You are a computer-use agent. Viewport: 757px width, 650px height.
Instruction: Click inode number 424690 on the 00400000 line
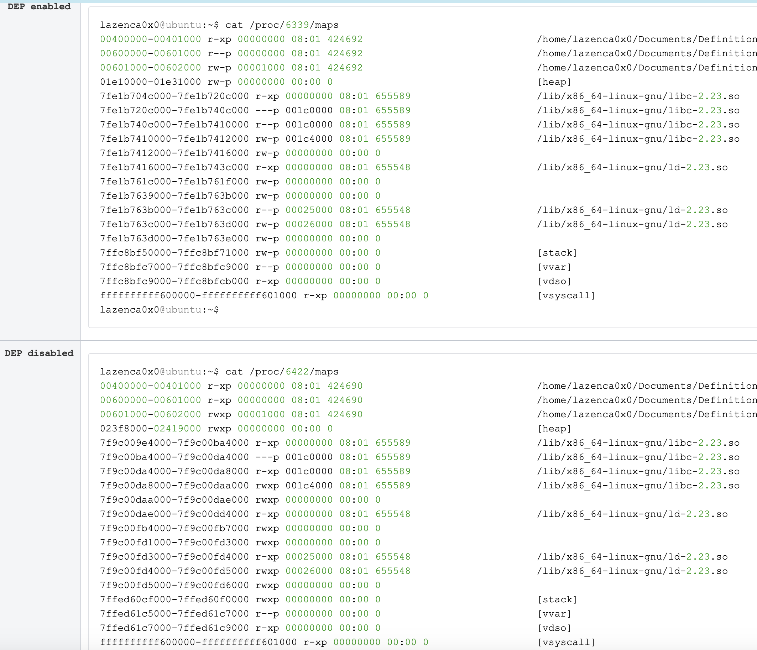345,386
